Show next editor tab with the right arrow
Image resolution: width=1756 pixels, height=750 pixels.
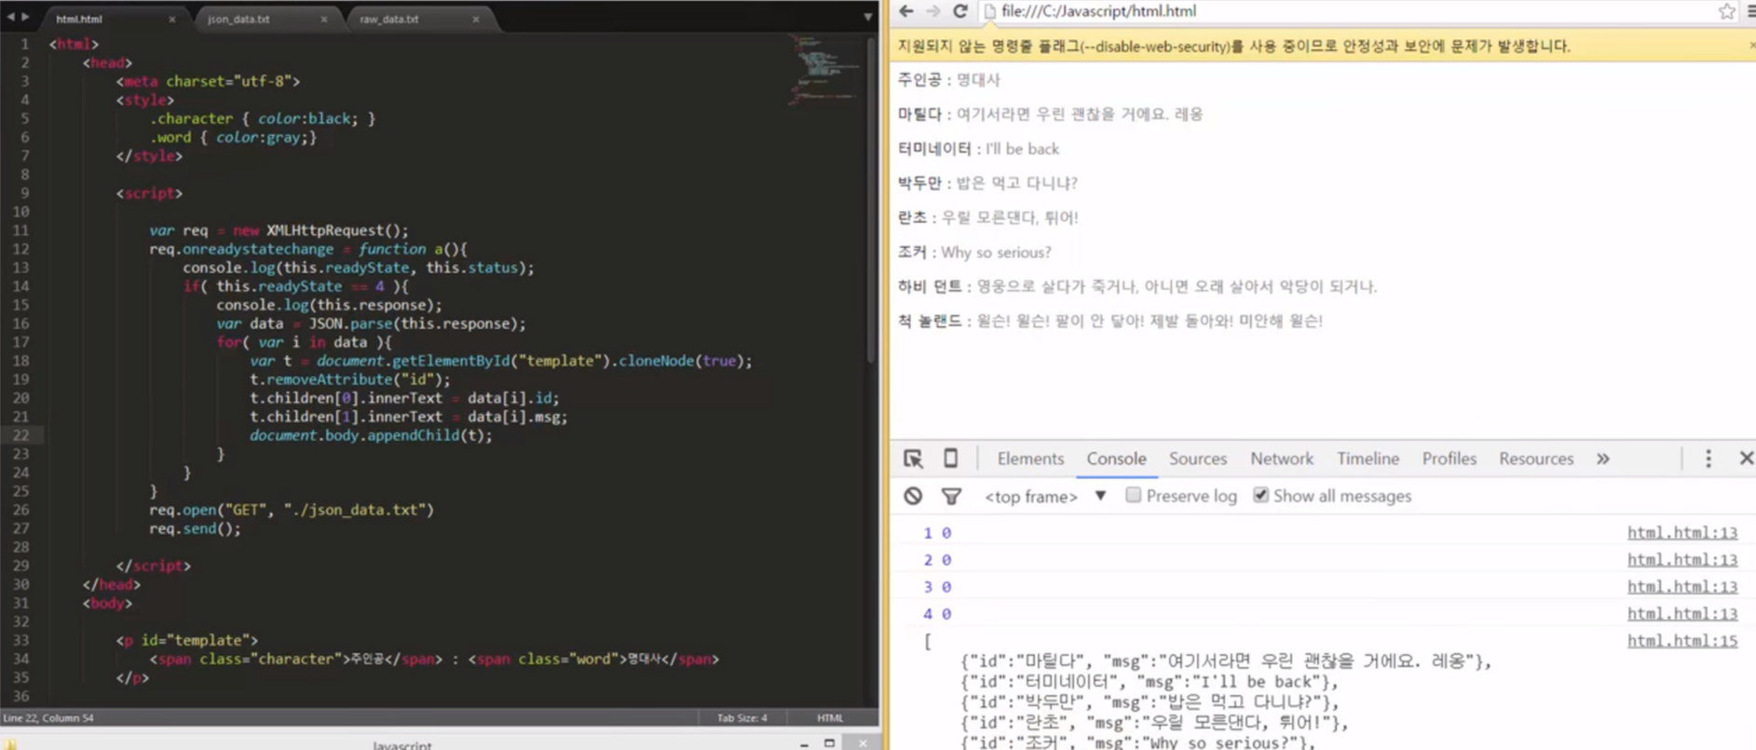click(x=25, y=18)
